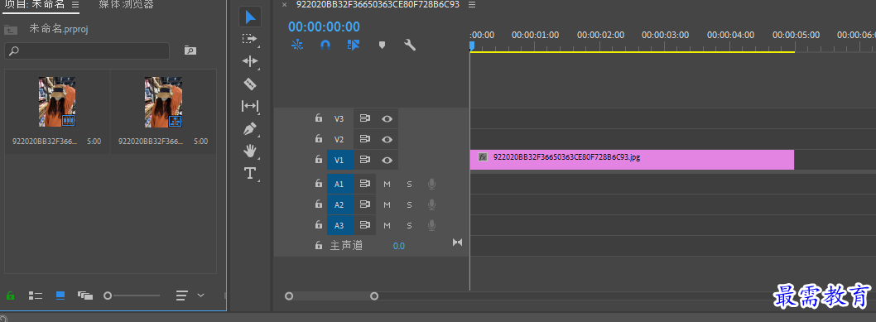Toggle V1 track targeting
Image resolution: width=876 pixels, height=322 pixels.
click(339, 160)
